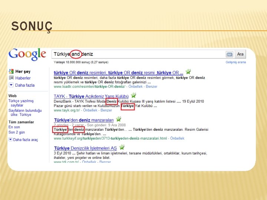The width and height of the screenshot is (267, 200).
Task: Open Önbellek for tayk.org.tr result
Action: [90, 110]
